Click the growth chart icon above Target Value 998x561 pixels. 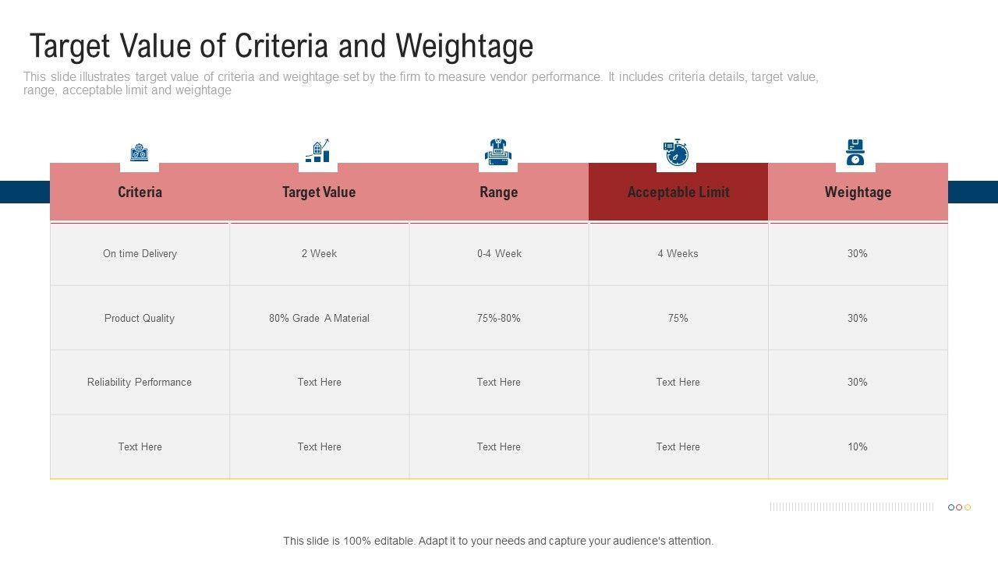[x=317, y=151]
